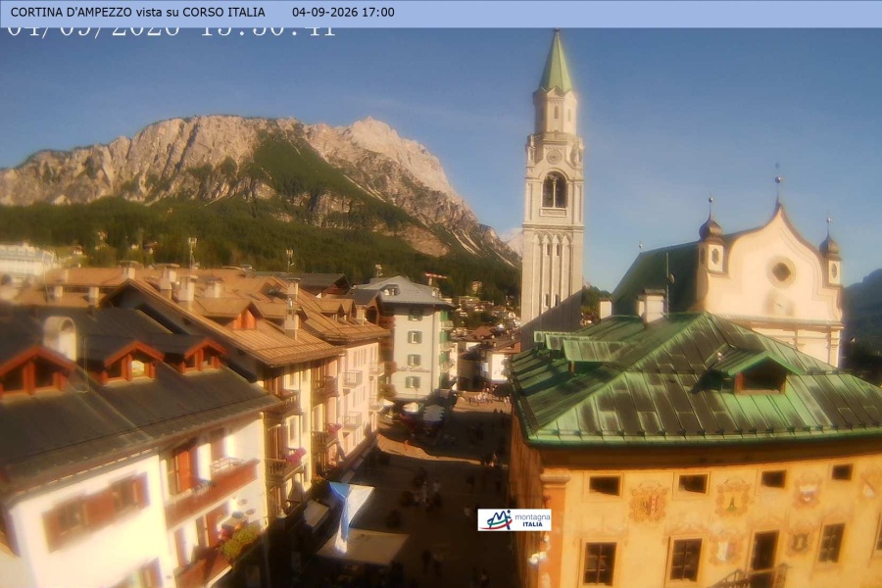Click the date and time 04-09-2026 17:00
882x588 pixels.
[x=343, y=12]
